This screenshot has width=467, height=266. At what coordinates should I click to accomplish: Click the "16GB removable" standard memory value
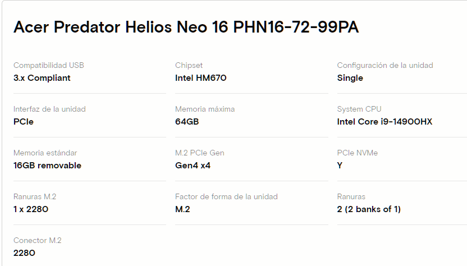[x=47, y=166]
